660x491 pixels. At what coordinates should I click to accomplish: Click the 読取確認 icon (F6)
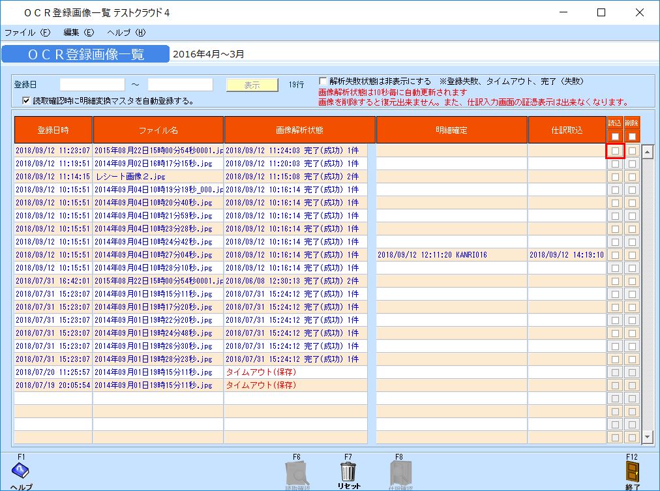pyautogui.click(x=297, y=471)
